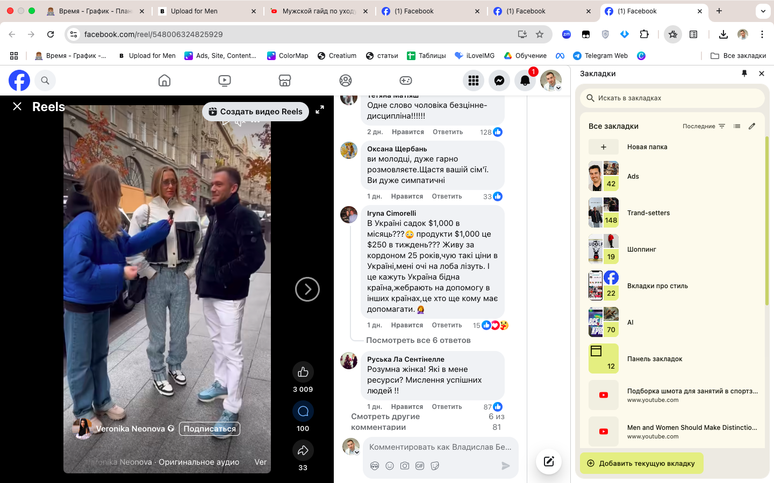Switch to Мужской гайд по уходу tab

point(319,11)
